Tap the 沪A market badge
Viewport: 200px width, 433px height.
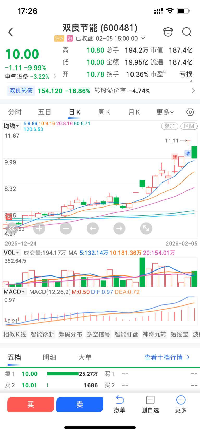[x=59, y=39]
